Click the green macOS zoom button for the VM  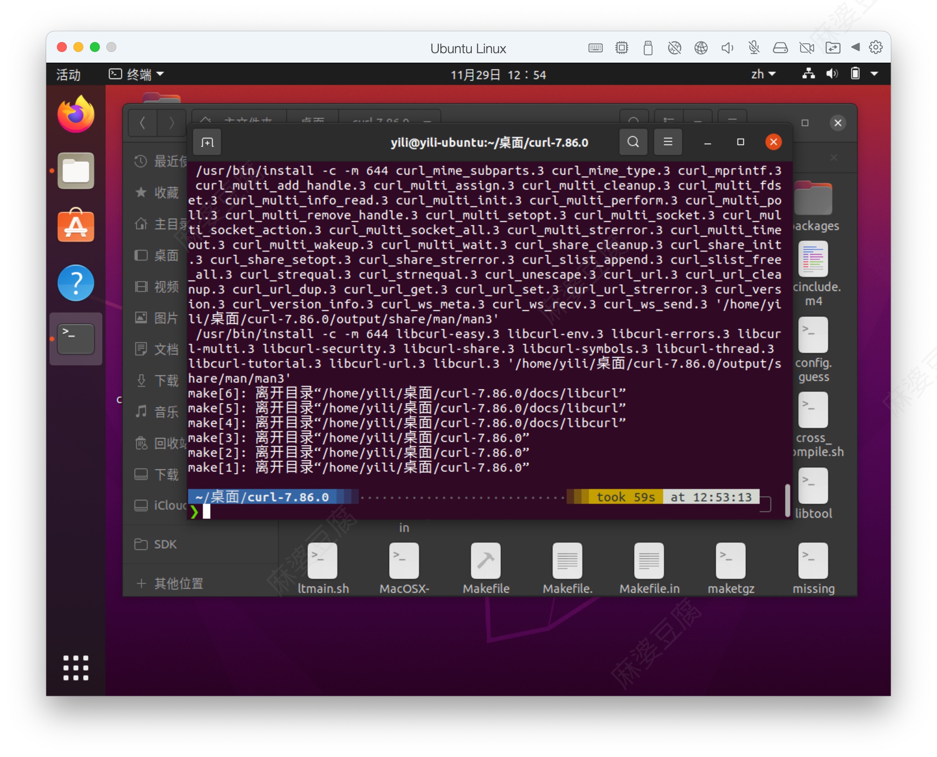(95, 47)
